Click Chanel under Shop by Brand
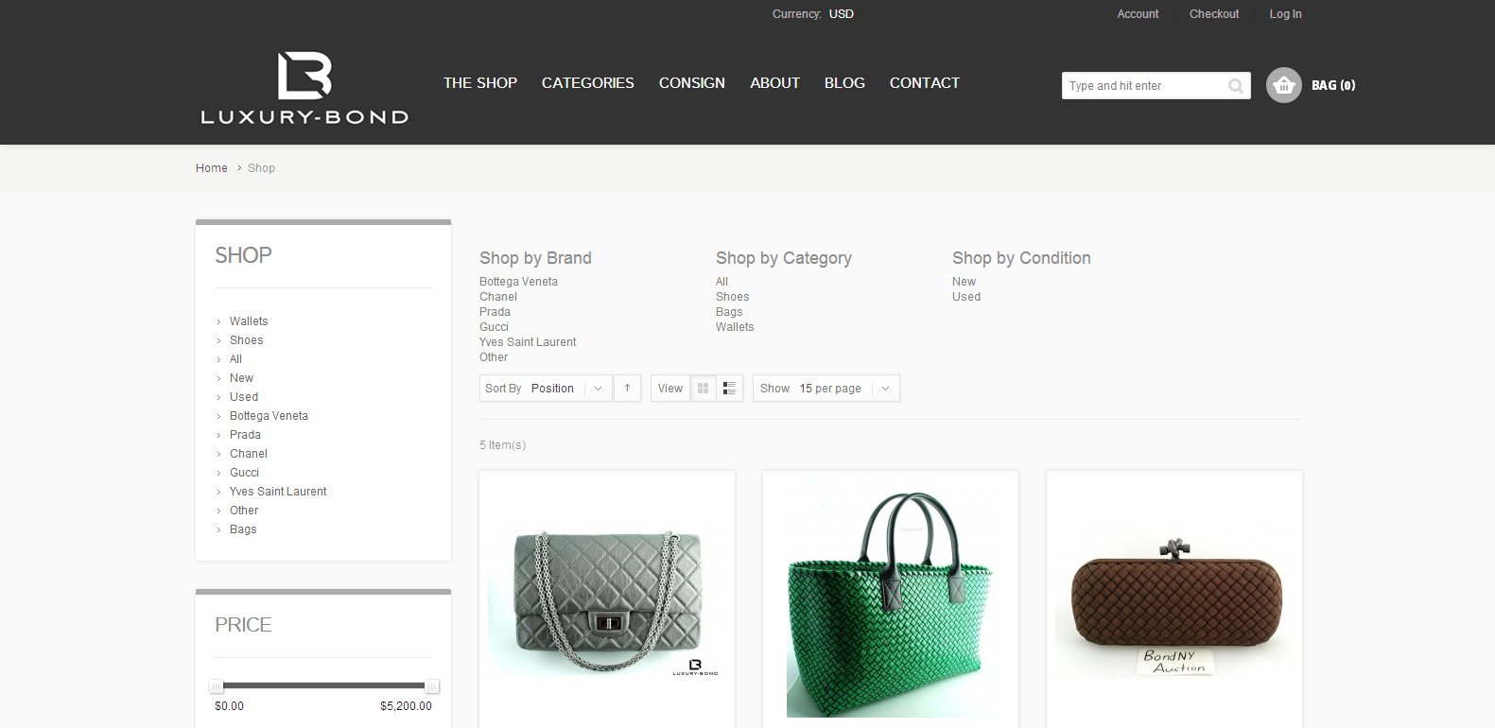 click(498, 297)
